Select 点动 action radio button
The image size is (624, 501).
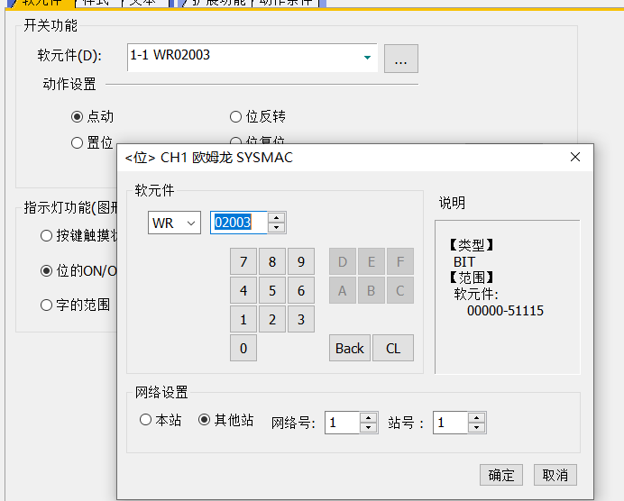(77, 116)
